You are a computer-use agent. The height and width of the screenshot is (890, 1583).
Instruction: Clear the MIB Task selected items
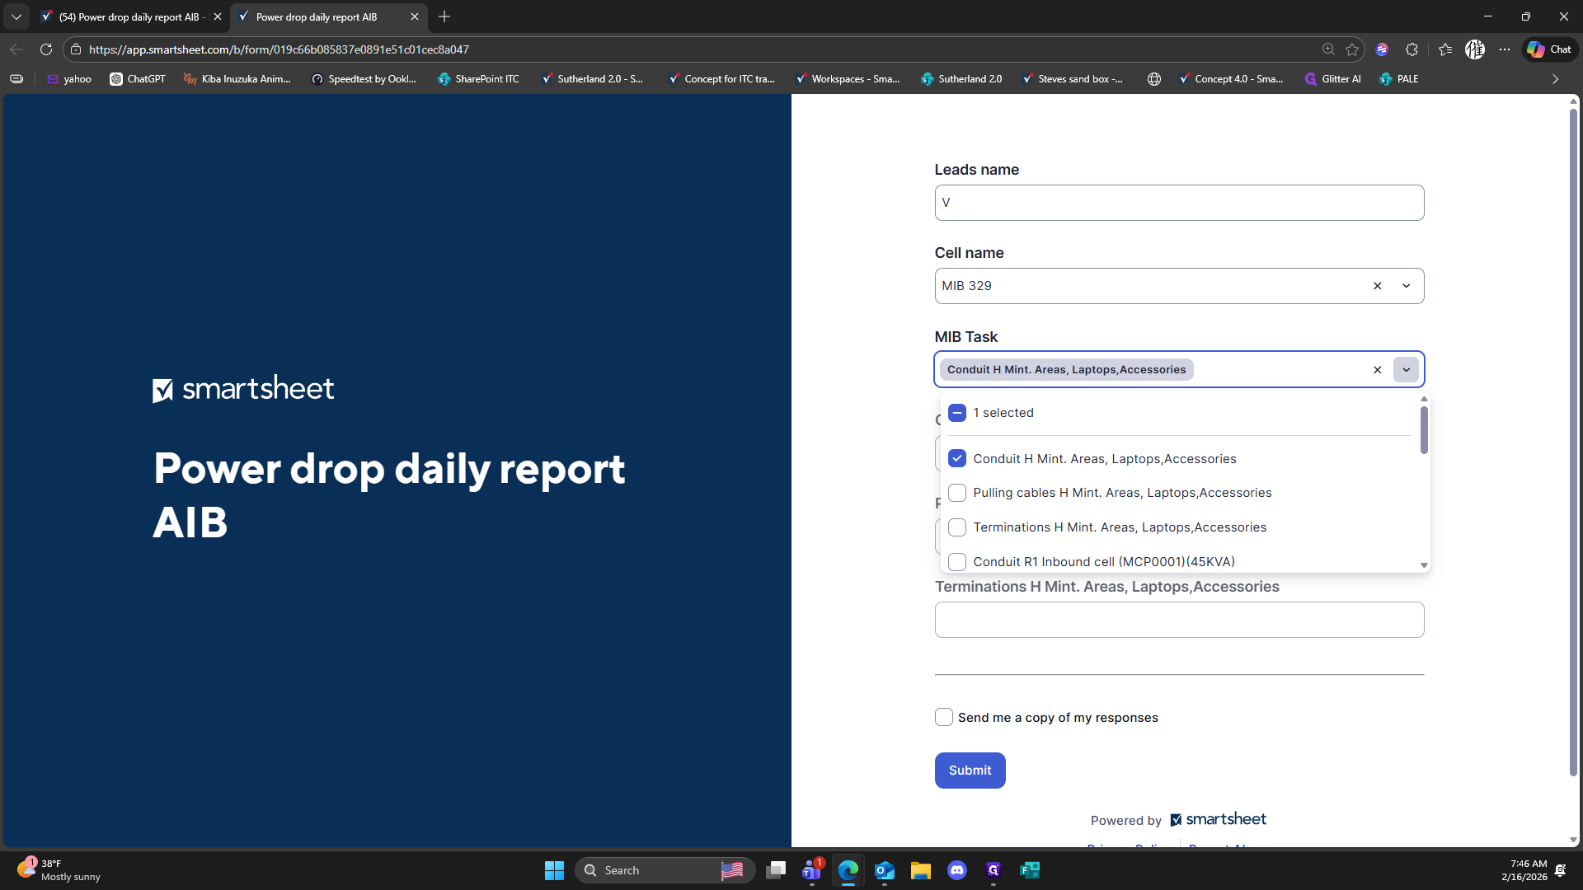pyautogui.click(x=1377, y=370)
